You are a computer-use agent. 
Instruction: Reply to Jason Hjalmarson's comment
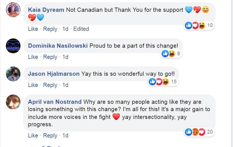pyautogui.click(x=50, y=85)
